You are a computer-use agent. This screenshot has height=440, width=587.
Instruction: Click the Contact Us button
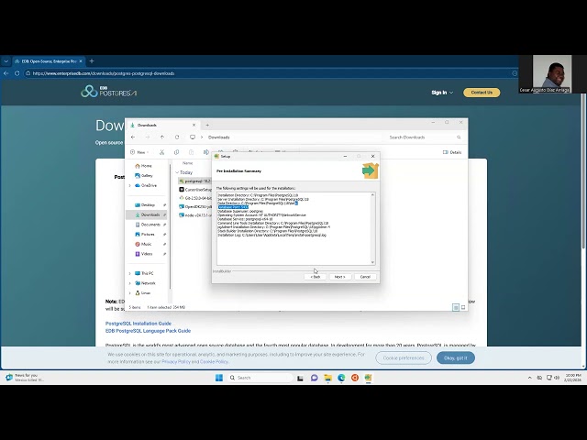point(482,93)
